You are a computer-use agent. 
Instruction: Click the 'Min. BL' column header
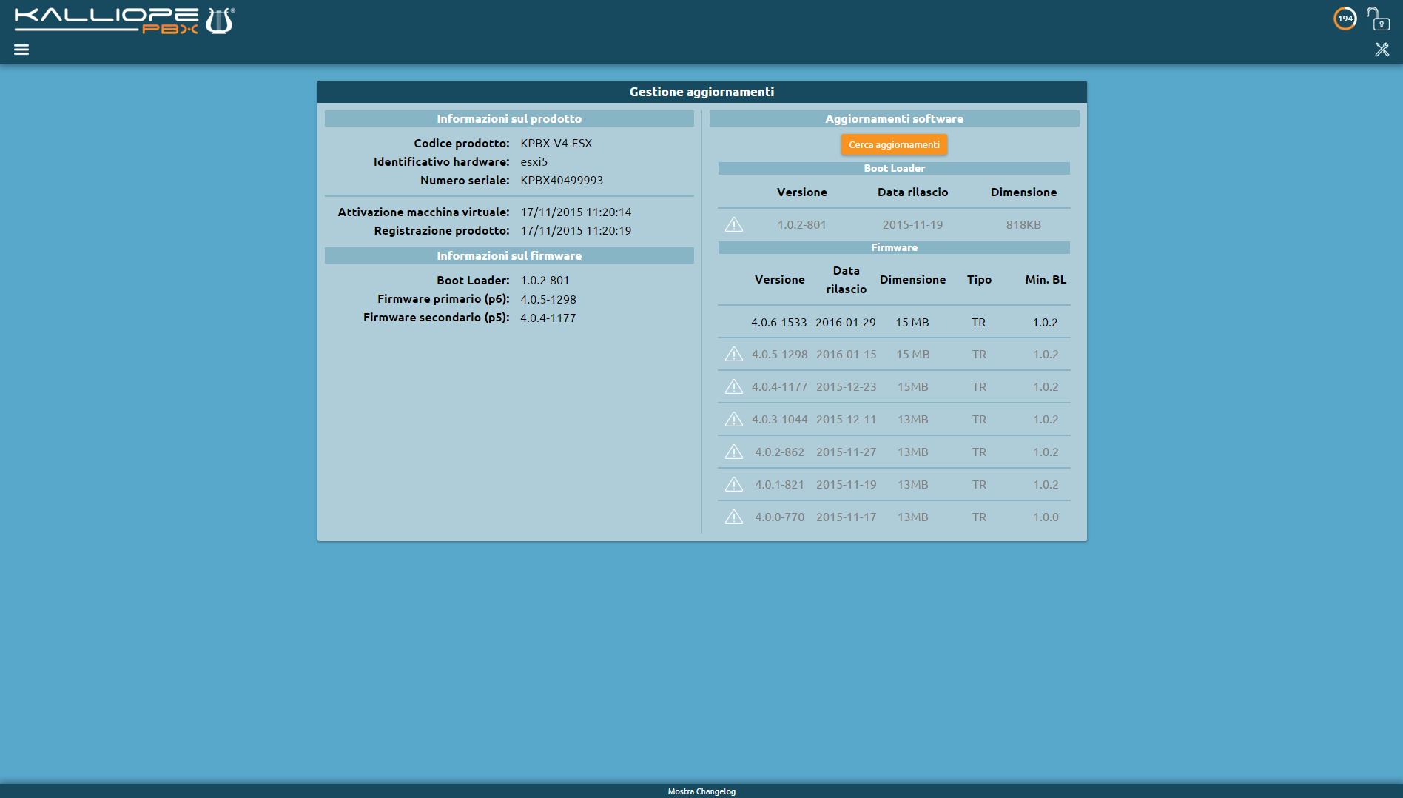(1046, 279)
